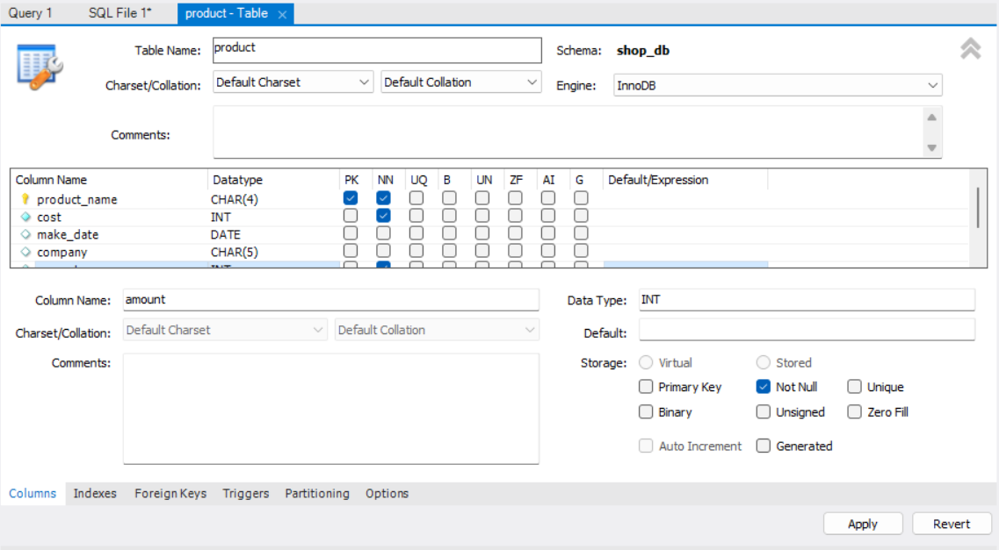This screenshot has height=550, width=999.
Task: Enable the Primary Key checkbox
Action: [646, 387]
